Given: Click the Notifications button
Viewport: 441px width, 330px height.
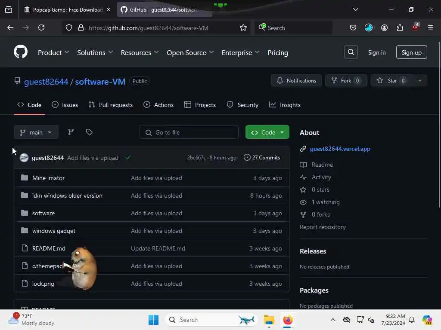Looking at the screenshot, I should 296,80.
